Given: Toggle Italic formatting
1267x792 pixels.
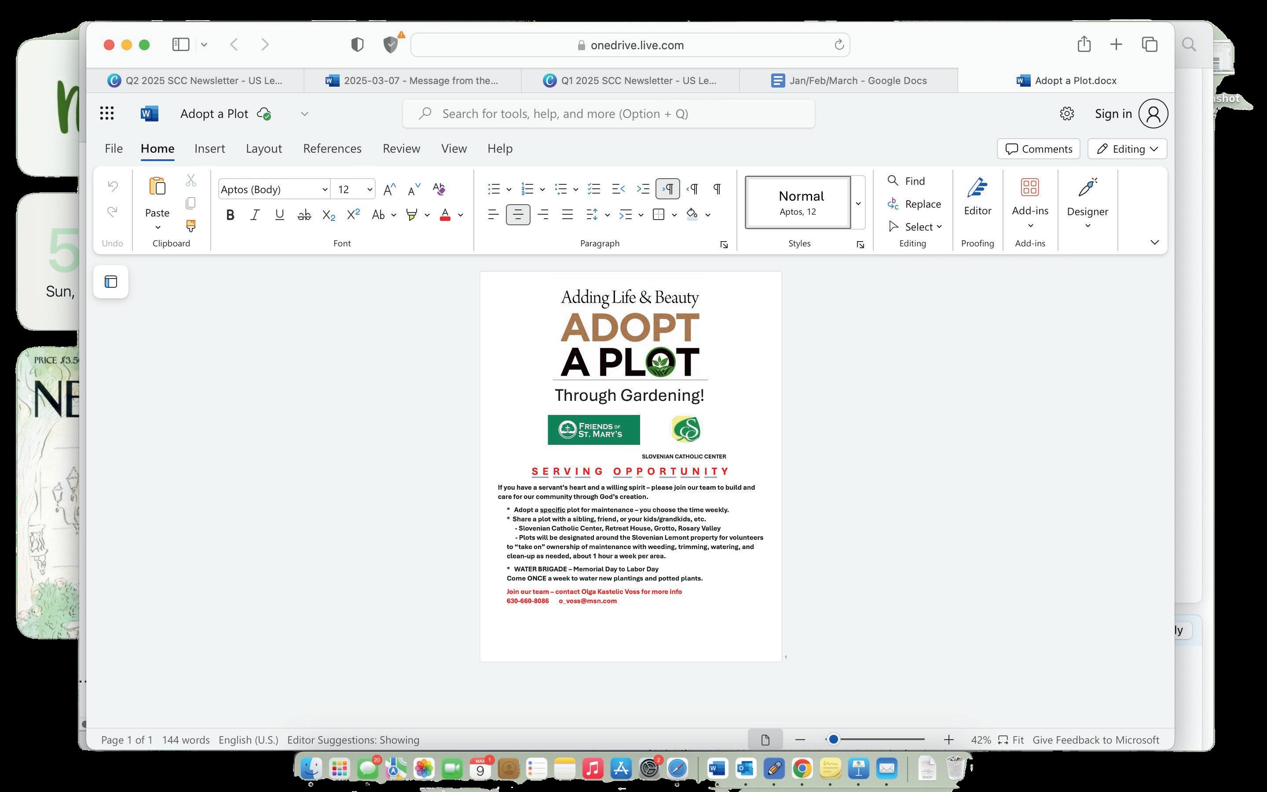Looking at the screenshot, I should [255, 215].
